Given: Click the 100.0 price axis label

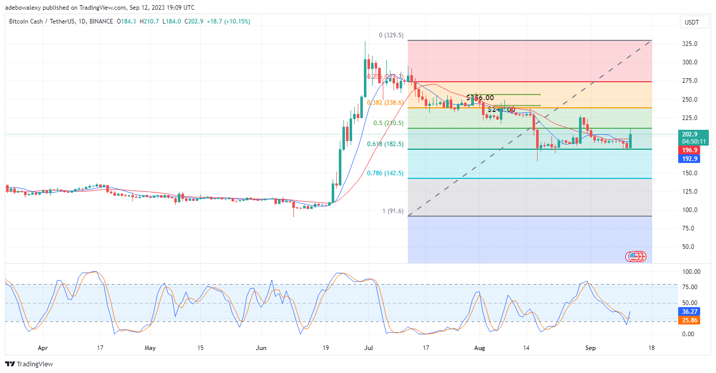Looking at the screenshot, I should (690, 209).
